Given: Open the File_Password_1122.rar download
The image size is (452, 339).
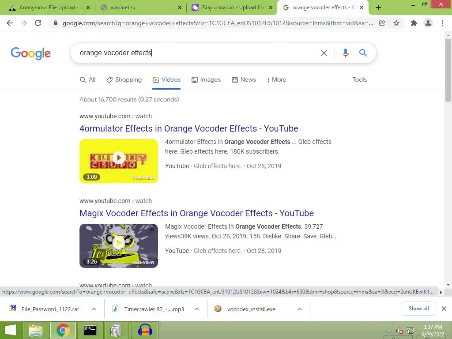Looking at the screenshot, I should [x=44, y=309].
